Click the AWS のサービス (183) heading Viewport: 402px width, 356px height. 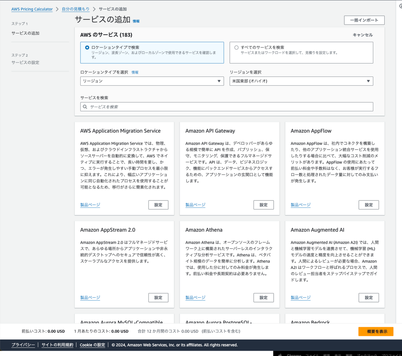tap(106, 35)
